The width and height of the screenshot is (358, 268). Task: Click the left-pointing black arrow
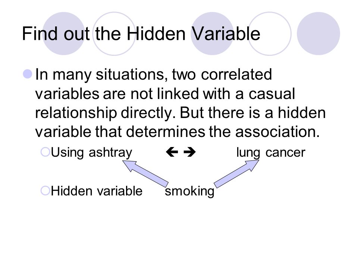tap(172, 152)
